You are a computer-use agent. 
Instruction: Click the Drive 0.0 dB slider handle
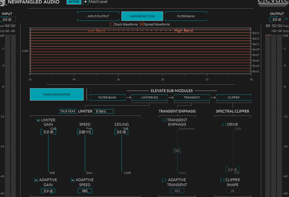click(x=233, y=169)
